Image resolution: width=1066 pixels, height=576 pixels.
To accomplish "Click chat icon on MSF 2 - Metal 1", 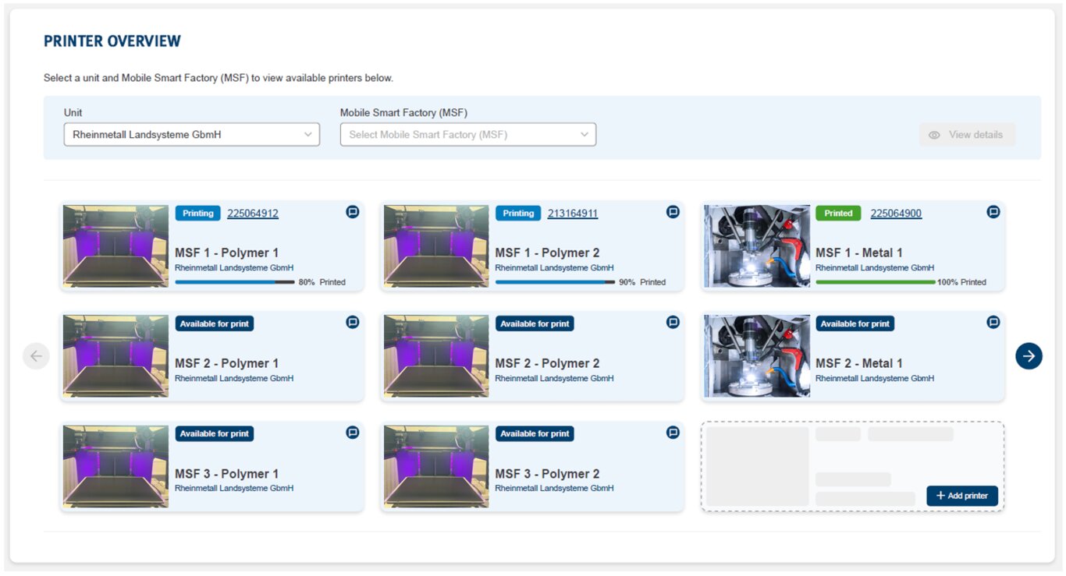I will (x=993, y=322).
